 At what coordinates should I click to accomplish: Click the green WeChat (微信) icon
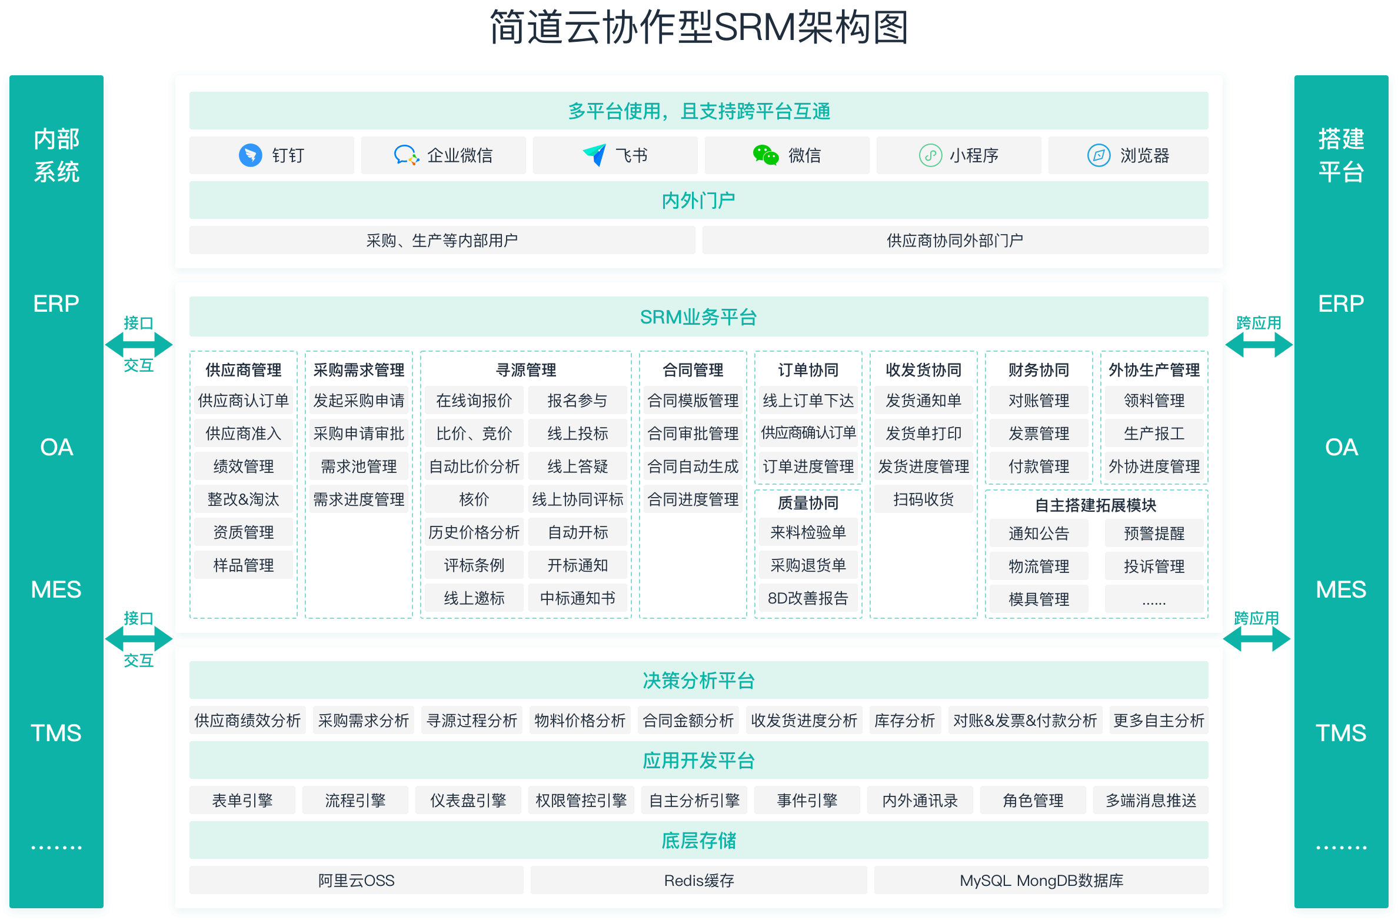[765, 155]
